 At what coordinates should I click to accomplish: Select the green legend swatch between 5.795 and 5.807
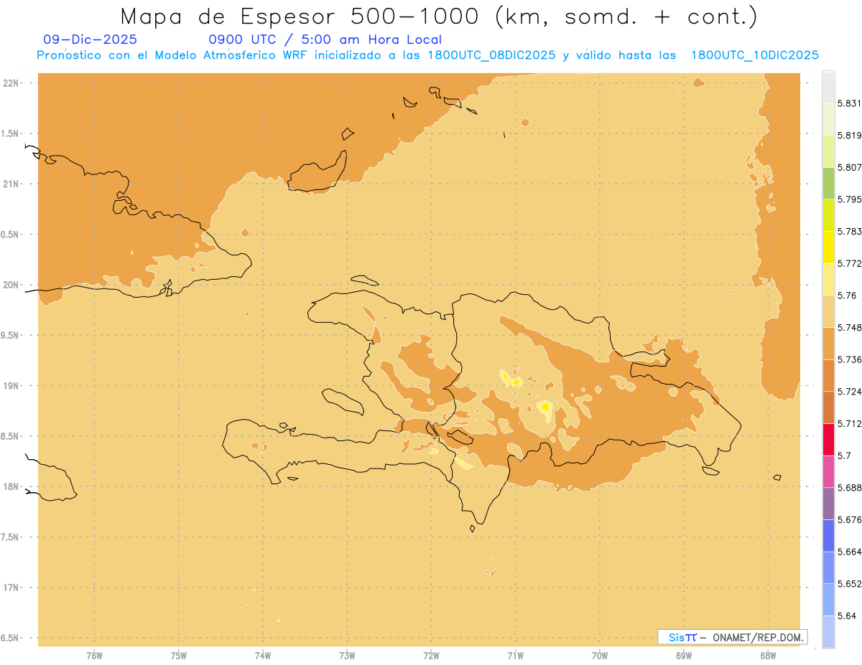(828, 183)
